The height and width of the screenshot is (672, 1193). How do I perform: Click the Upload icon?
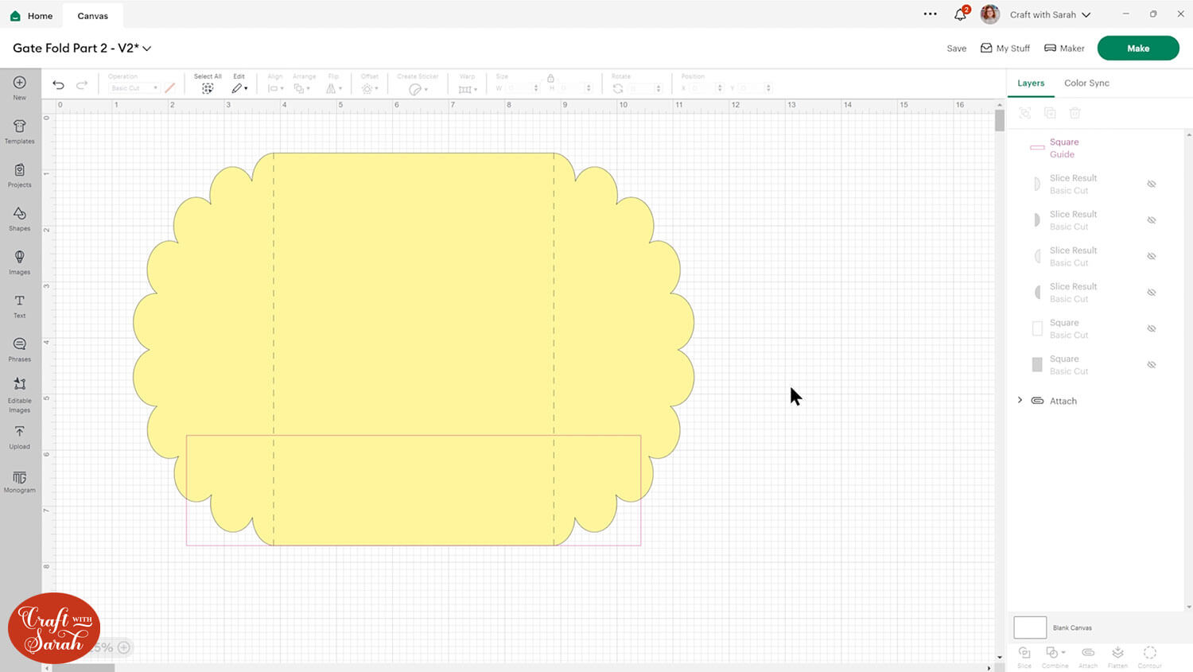coord(20,436)
